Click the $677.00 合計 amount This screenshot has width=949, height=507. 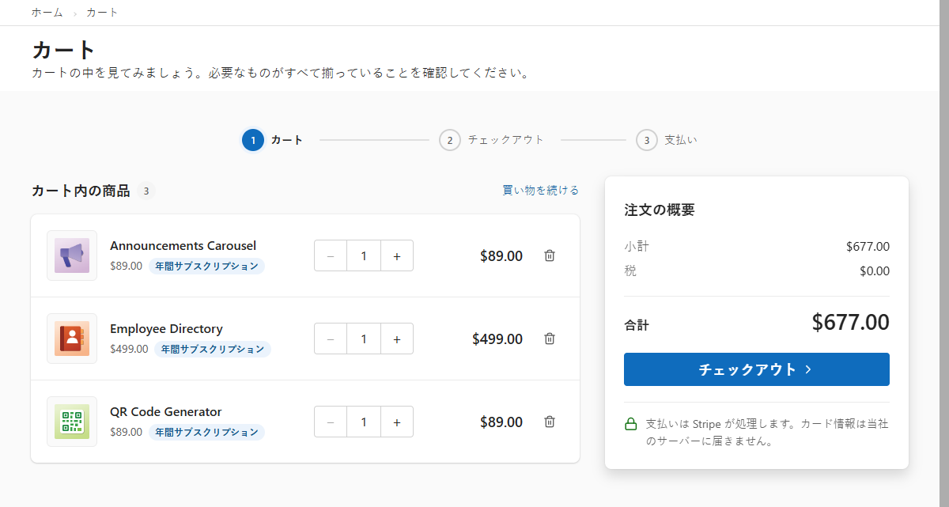tap(850, 323)
